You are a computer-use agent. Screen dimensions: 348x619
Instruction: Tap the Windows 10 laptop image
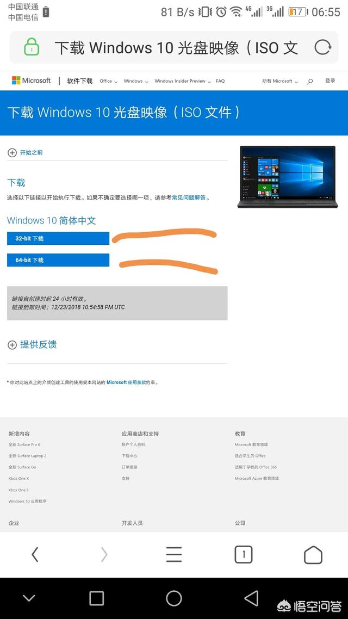[288, 177]
